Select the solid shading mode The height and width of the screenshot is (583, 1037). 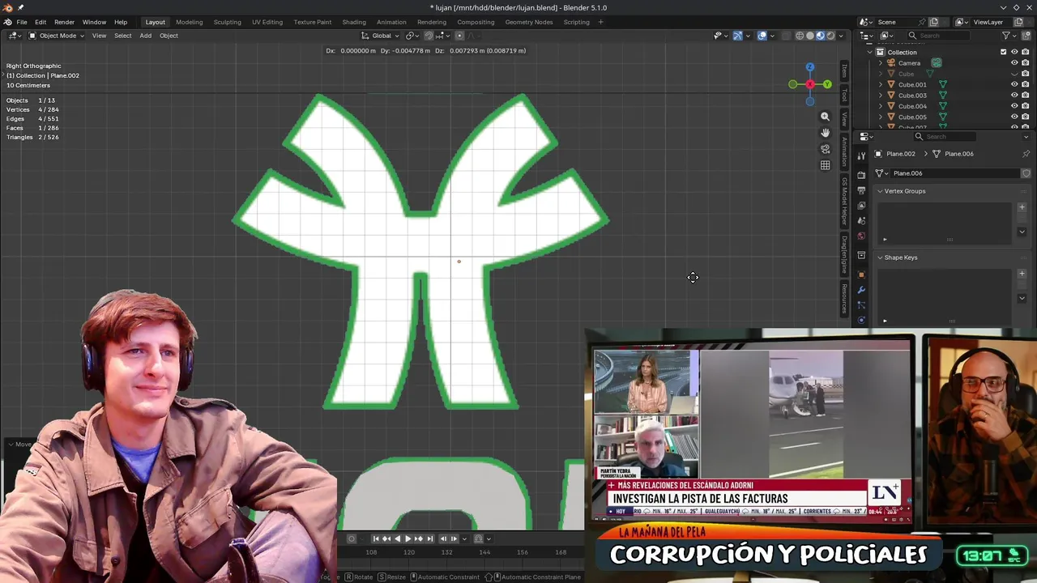(809, 36)
